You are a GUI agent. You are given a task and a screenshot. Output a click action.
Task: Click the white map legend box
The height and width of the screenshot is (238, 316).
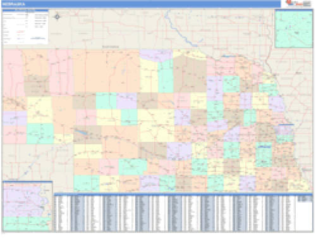pyautogui.click(x=25, y=27)
